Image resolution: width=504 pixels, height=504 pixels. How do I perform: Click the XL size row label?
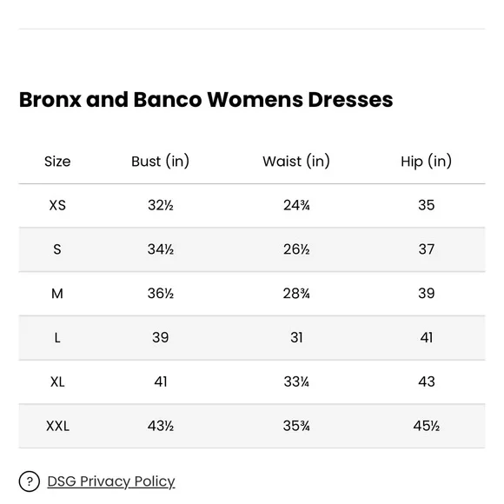[x=57, y=381]
